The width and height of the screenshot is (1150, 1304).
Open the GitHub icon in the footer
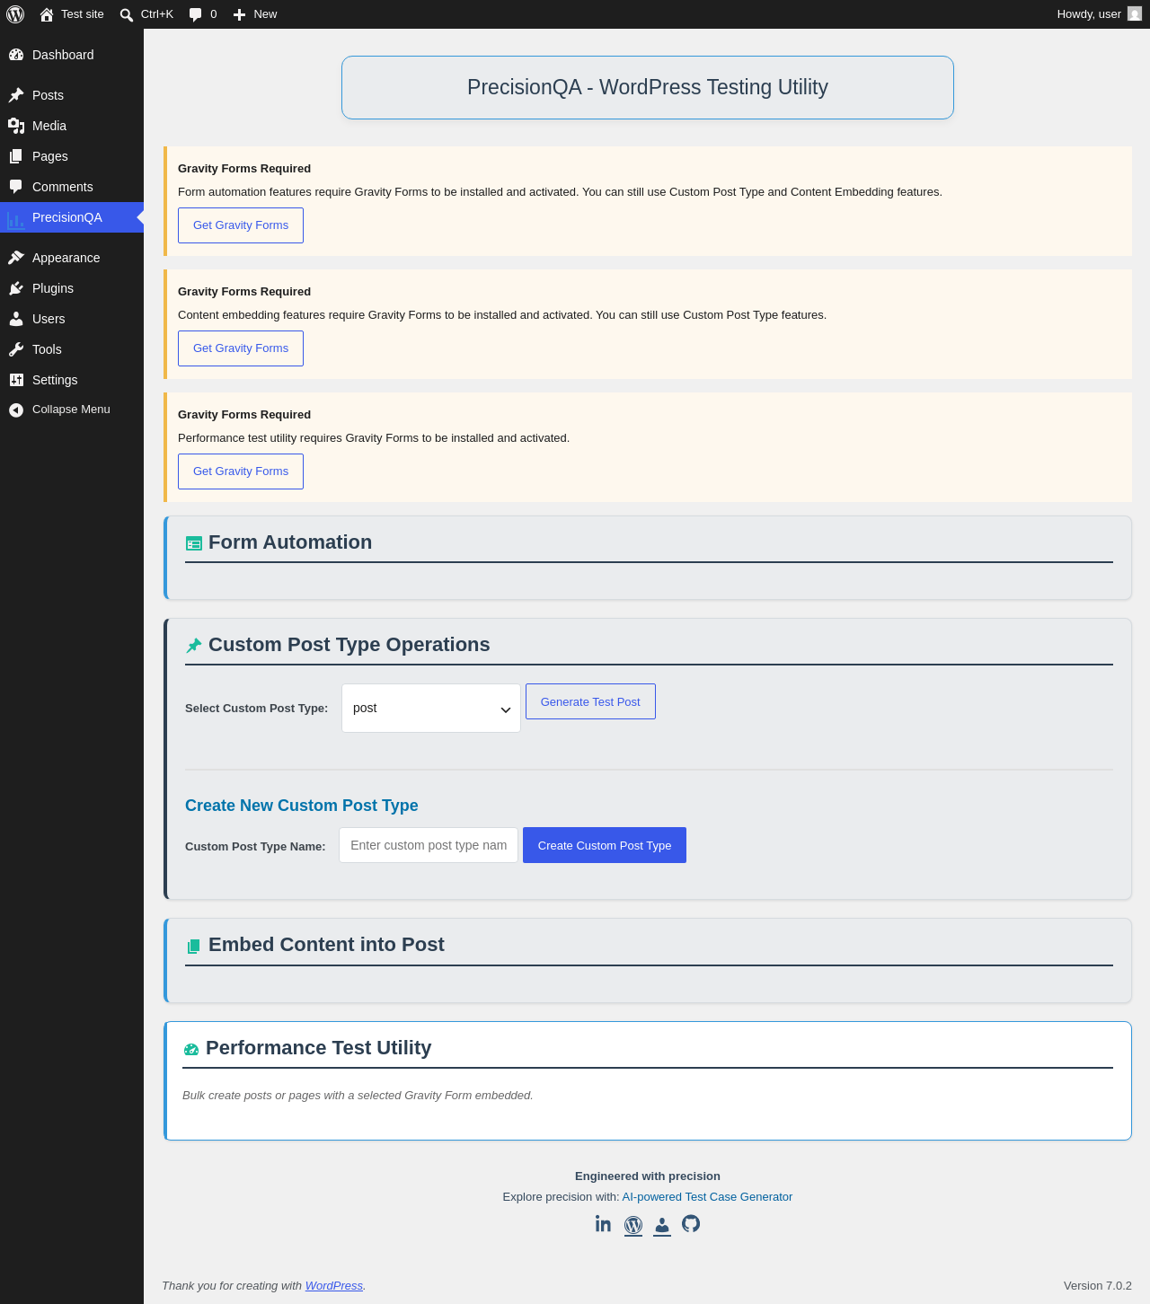(x=691, y=1224)
